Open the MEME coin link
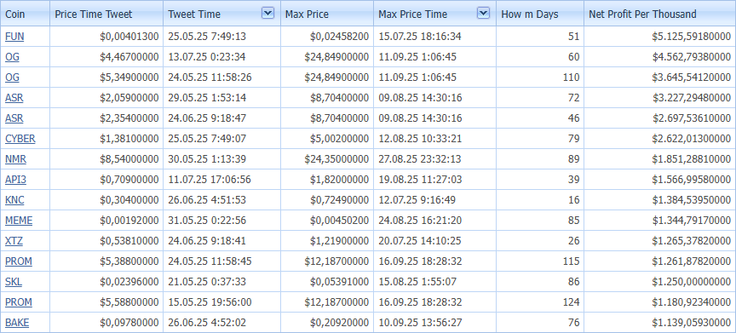Viewport: 736px width, 333px height. 19,221
